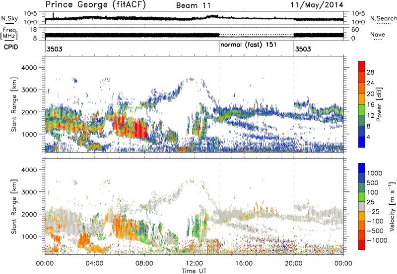Click the "-100" velocity colorbar label
Image resolution: width=397 pixels, height=274 pixels.
(x=375, y=221)
